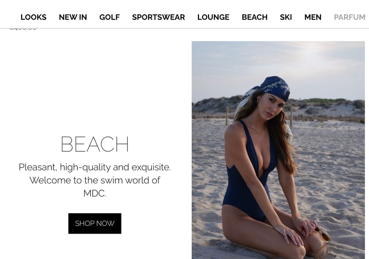Click the large BEACH heading
The height and width of the screenshot is (259, 369).
(x=95, y=144)
